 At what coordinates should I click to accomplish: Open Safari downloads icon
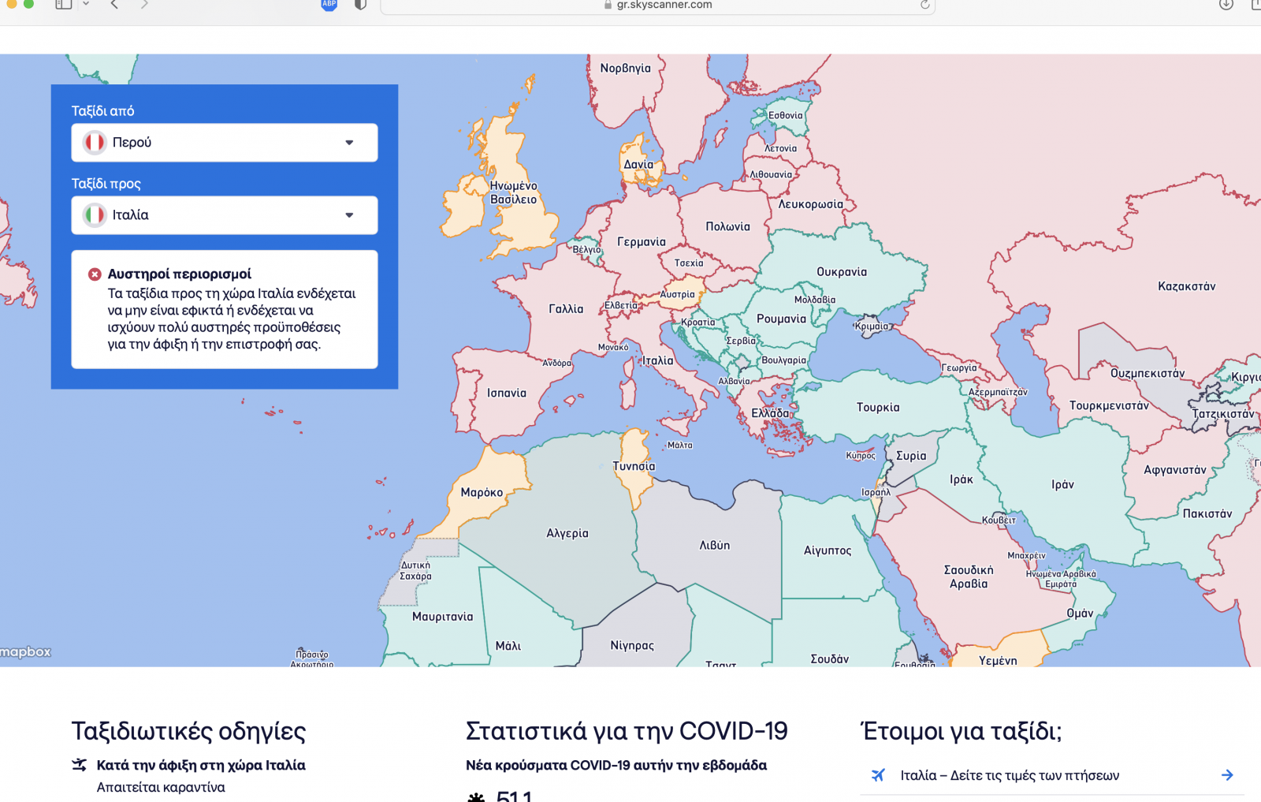(1226, 5)
